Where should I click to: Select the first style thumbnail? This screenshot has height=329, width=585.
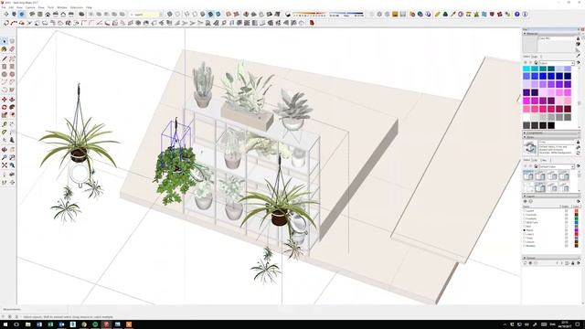[528, 175]
